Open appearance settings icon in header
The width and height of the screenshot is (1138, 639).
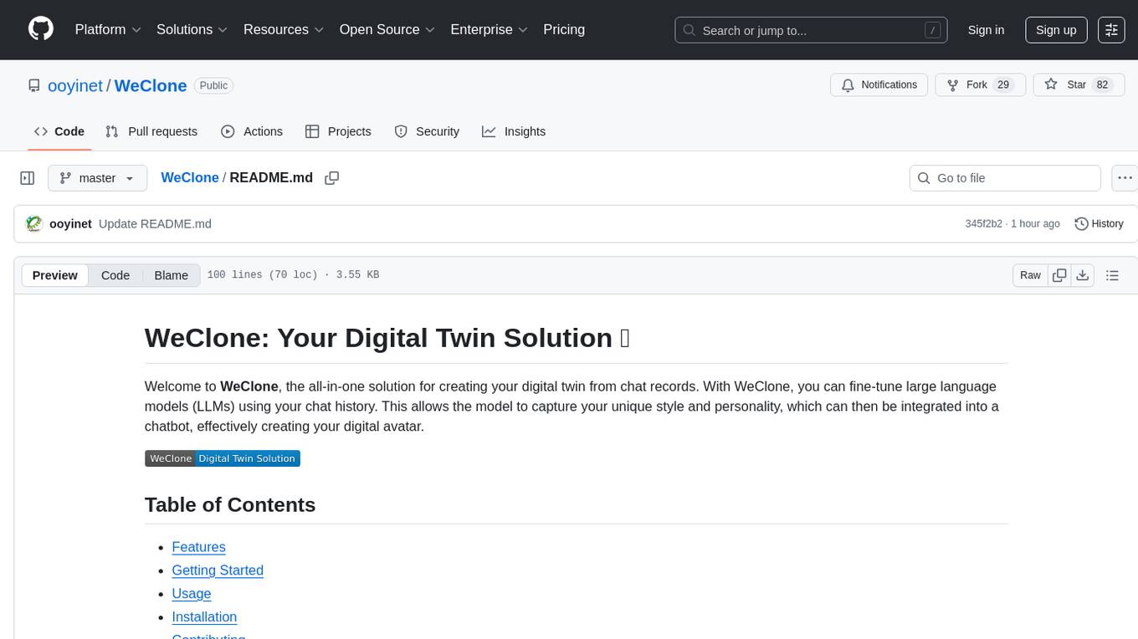(1111, 30)
